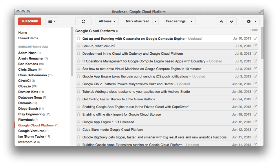Open Boundary post via external link icon
278x166 pixels.
point(255,61)
